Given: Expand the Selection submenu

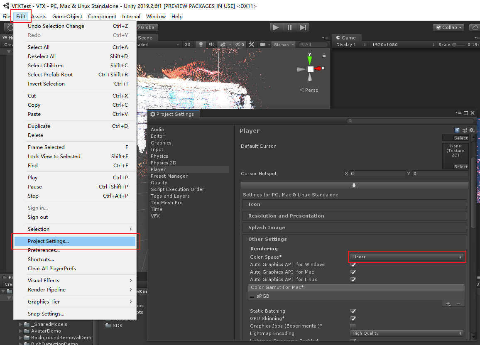Looking at the screenshot, I should [x=75, y=229].
